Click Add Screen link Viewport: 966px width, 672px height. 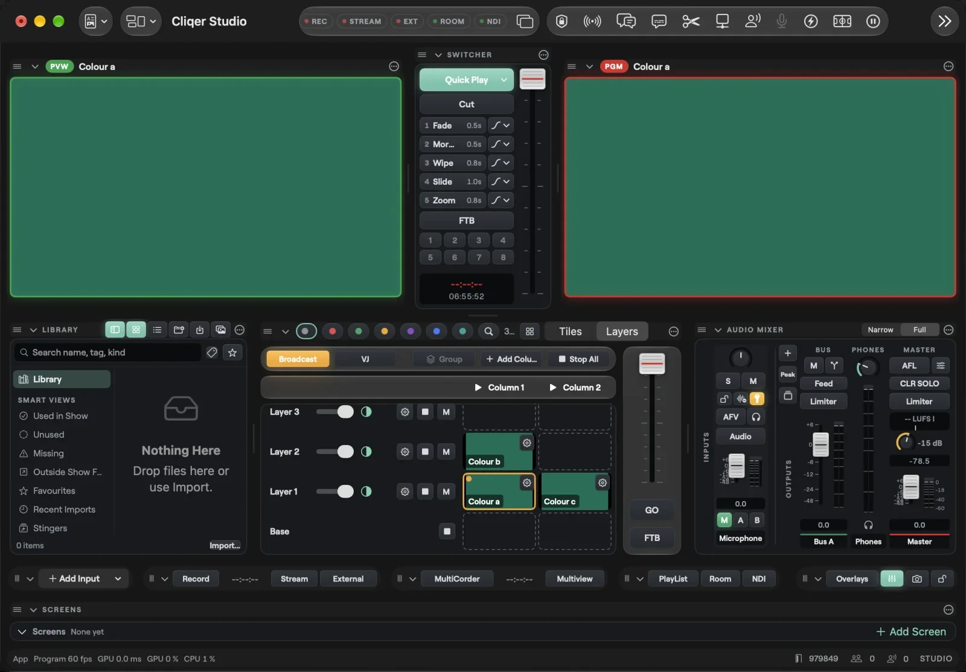911,632
